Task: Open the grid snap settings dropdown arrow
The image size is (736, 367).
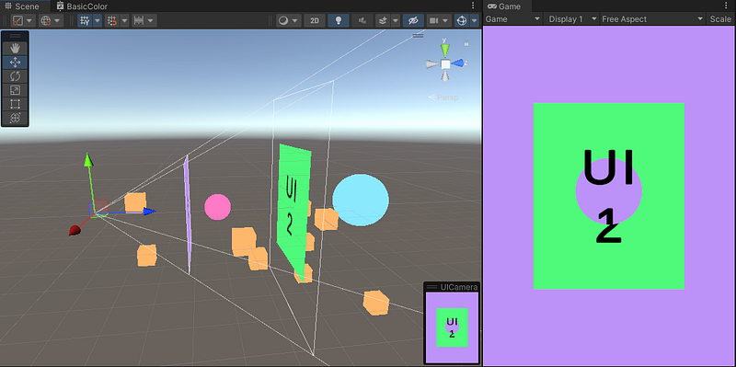Action: (x=124, y=20)
